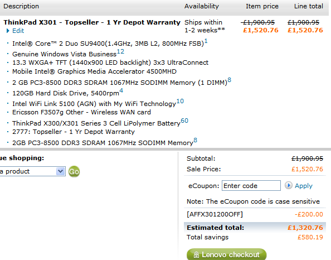This screenshot has width=331, height=260.
Task: Click the Lenovo checkout button
Action: (x=226, y=254)
